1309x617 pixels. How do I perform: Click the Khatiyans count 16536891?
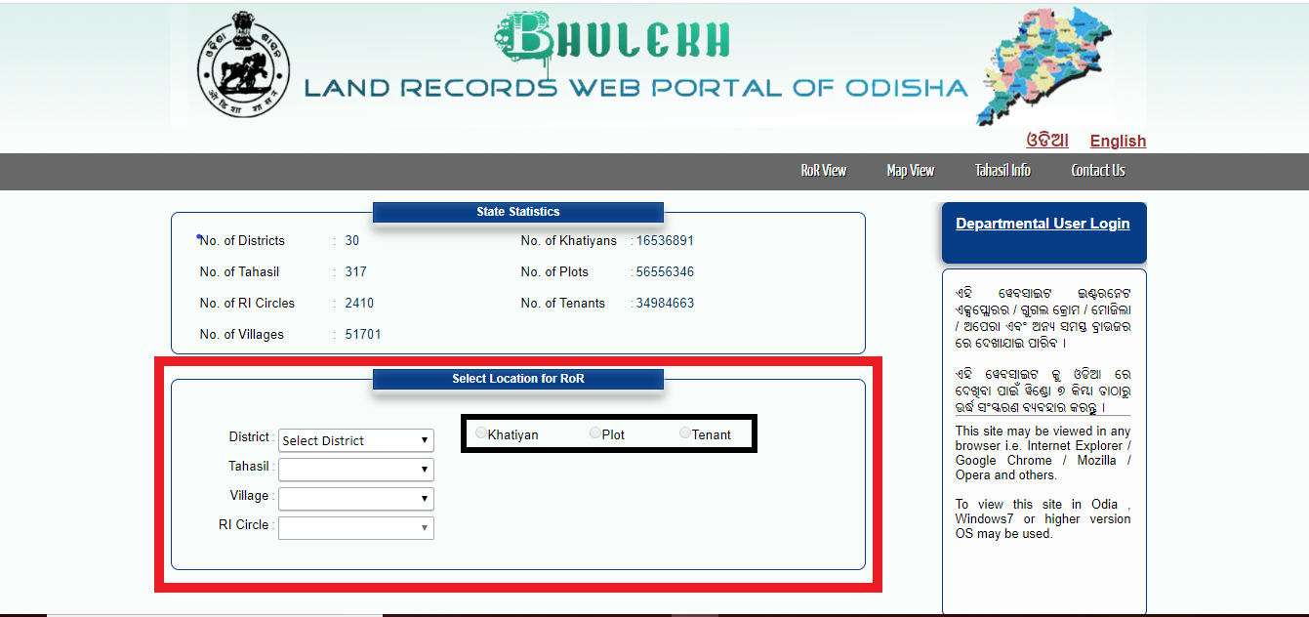[x=665, y=241]
